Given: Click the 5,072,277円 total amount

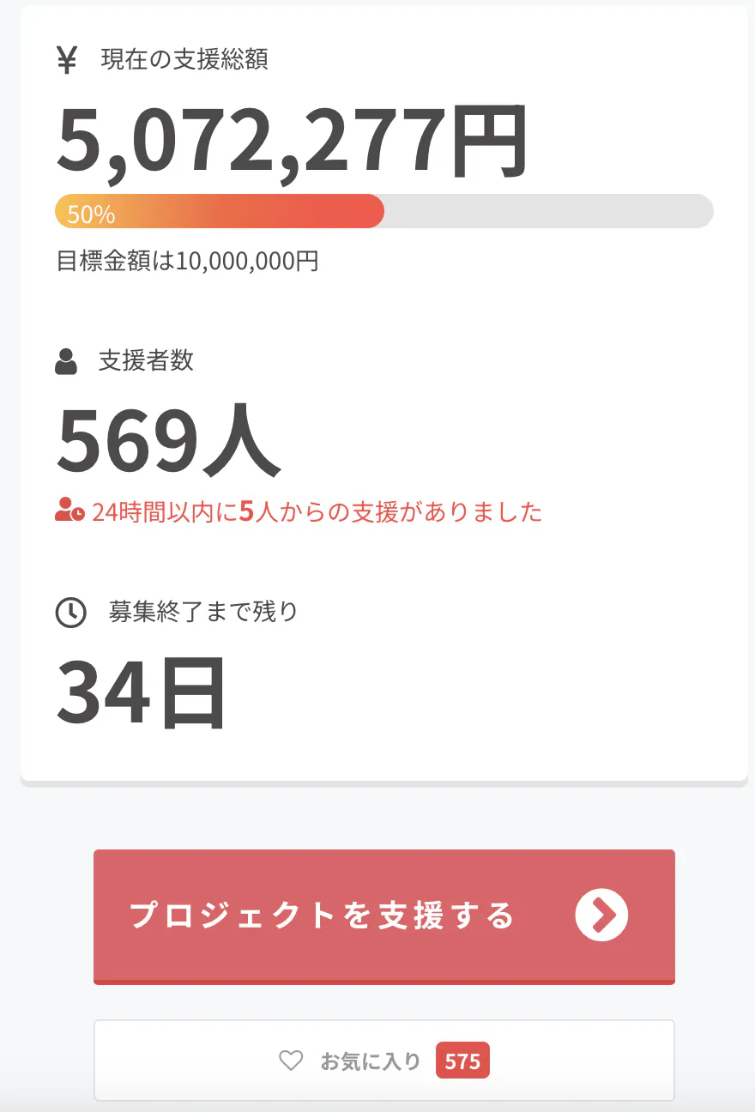Looking at the screenshot, I should [292, 142].
